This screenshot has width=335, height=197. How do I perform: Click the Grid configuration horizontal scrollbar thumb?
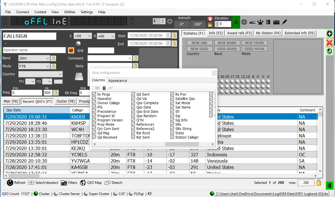point(182,144)
